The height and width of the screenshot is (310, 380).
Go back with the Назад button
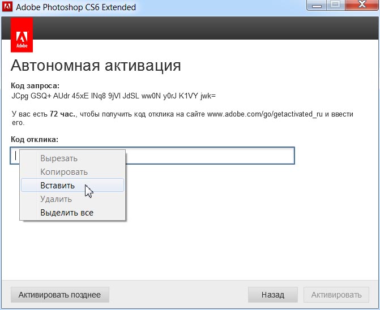coord(273,295)
